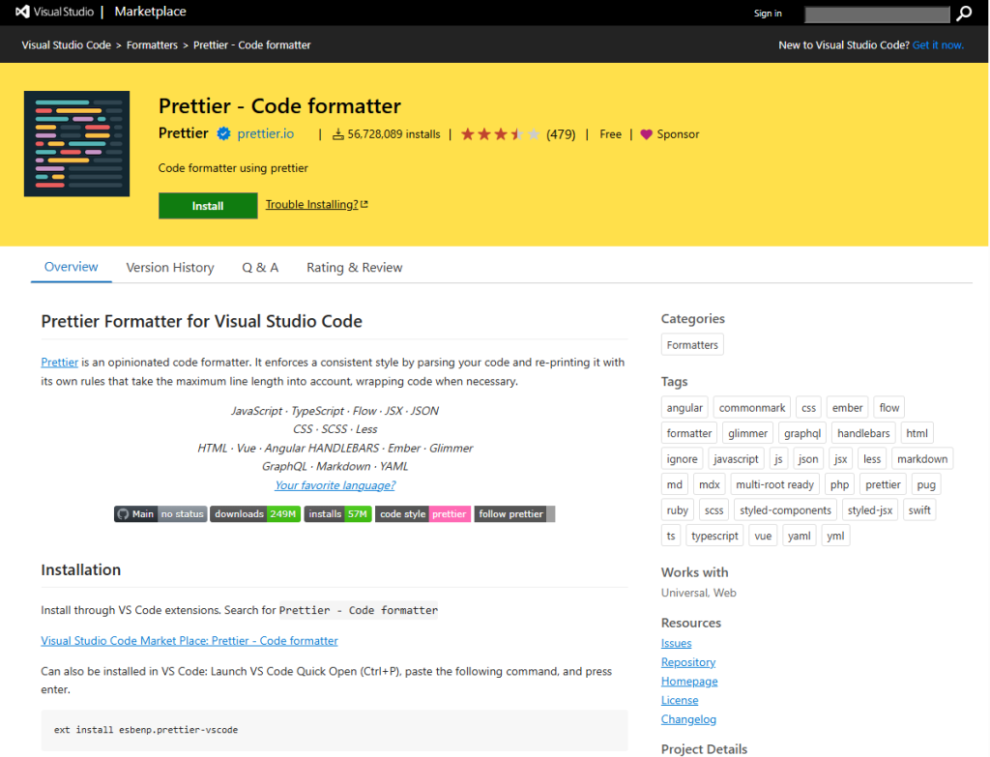Select the angular tag

pyautogui.click(x=684, y=408)
